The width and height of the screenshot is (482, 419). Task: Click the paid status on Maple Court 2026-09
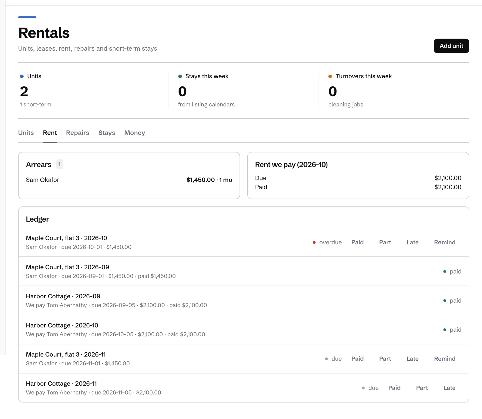click(452, 271)
